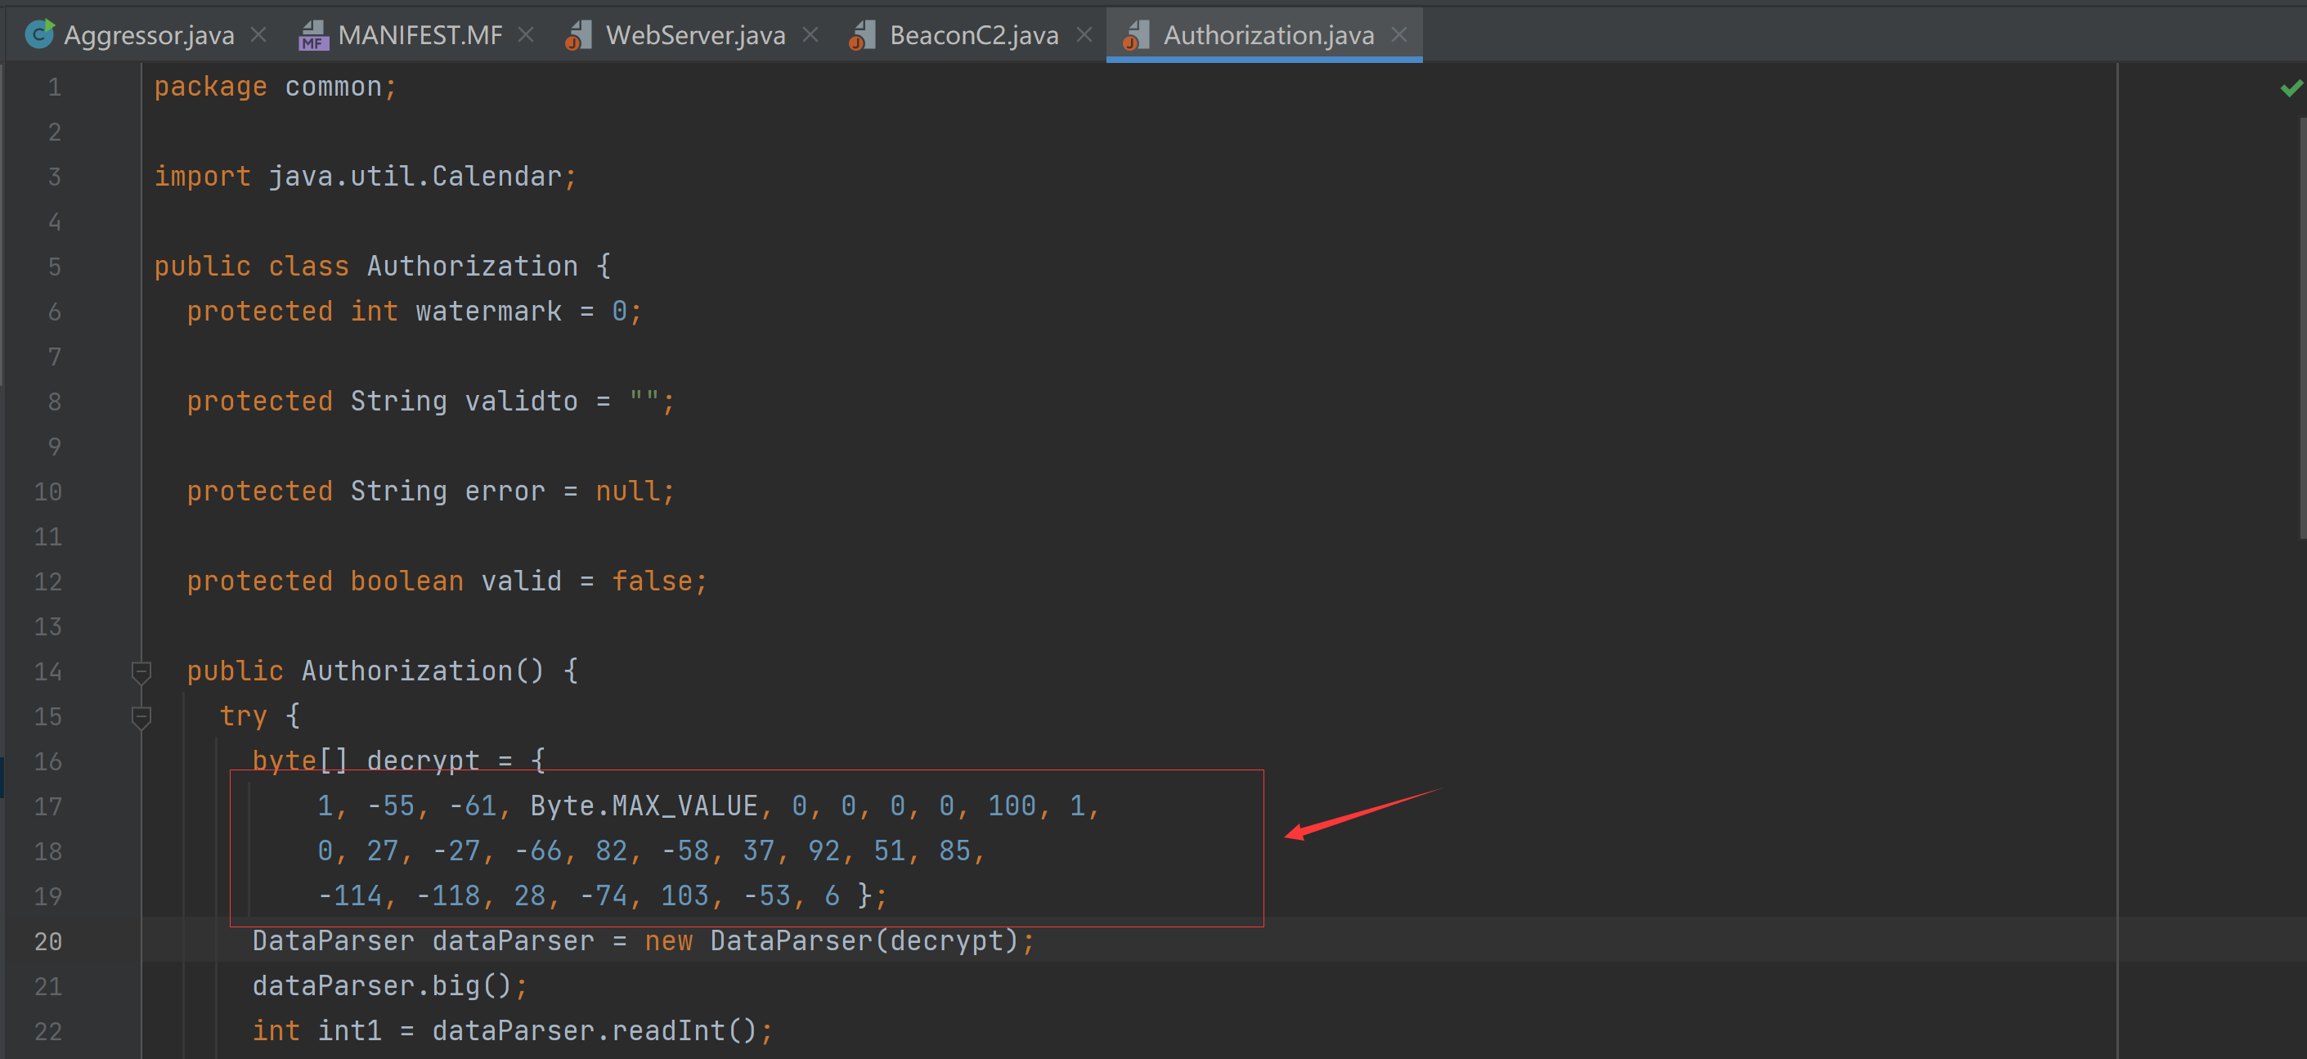Click the MANIFEST.MF file type icon
Image resolution: width=2307 pixels, height=1059 pixels.
(x=313, y=35)
